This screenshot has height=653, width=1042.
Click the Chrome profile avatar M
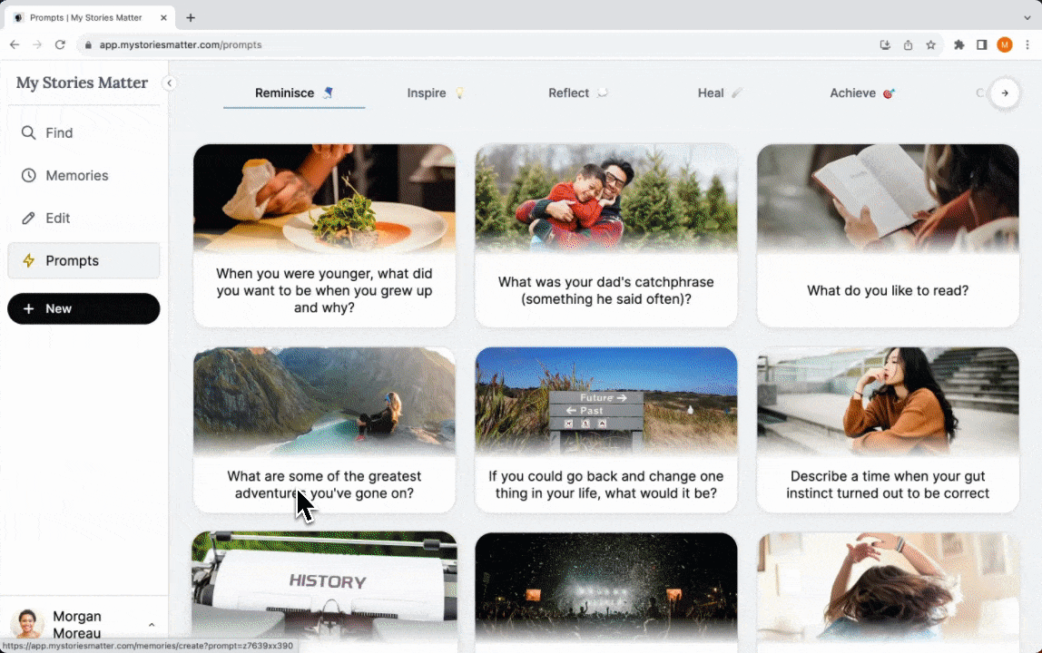[x=1005, y=44]
